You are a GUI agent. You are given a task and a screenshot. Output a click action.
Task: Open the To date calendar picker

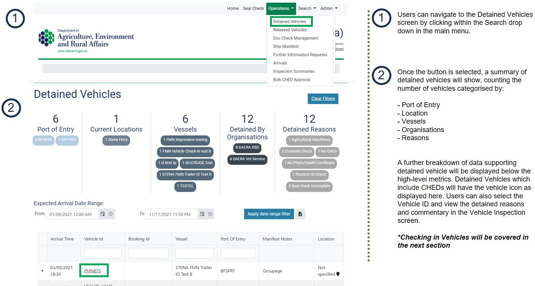202,214
